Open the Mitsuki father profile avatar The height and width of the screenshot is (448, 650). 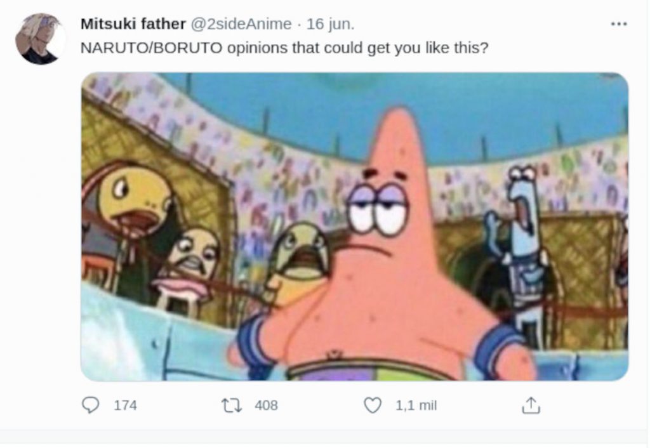[40, 38]
